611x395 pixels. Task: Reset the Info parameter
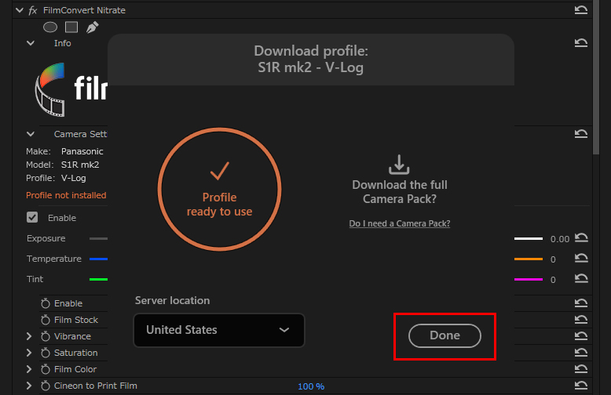pyautogui.click(x=580, y=43)
